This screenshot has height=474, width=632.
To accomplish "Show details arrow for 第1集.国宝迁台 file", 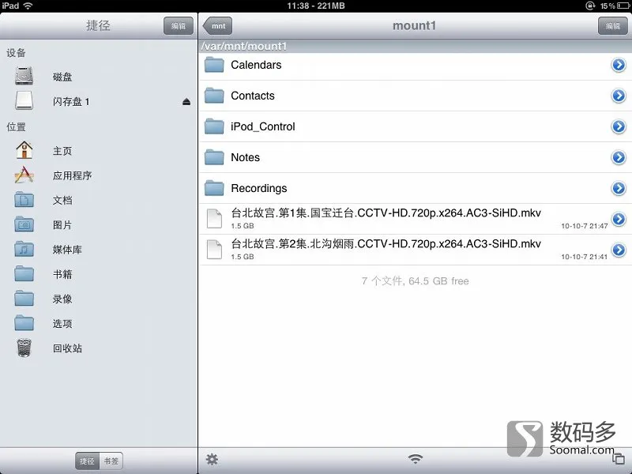I will point(619,219).
